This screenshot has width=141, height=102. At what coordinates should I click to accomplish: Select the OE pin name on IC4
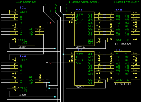click(x=78, y=63)
